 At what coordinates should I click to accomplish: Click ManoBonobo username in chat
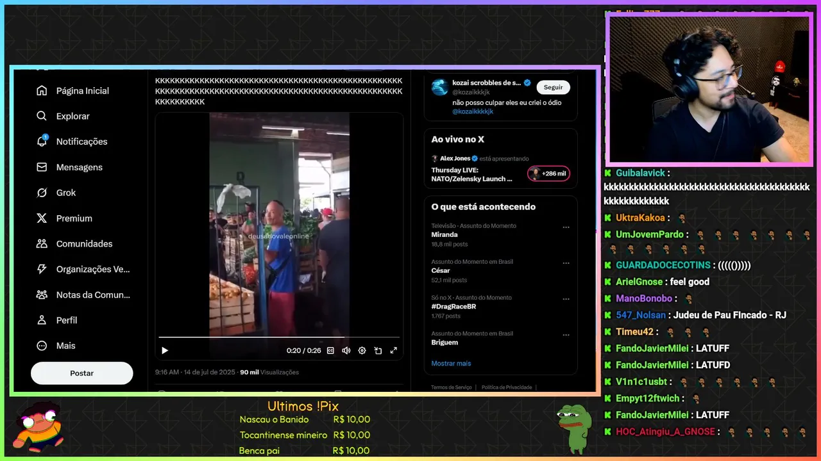click(644, 298)
